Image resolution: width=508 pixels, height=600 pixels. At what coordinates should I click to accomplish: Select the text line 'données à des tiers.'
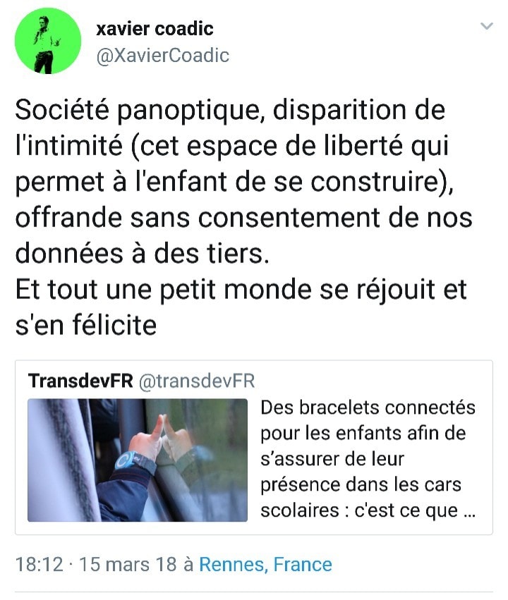pos(143,253)
